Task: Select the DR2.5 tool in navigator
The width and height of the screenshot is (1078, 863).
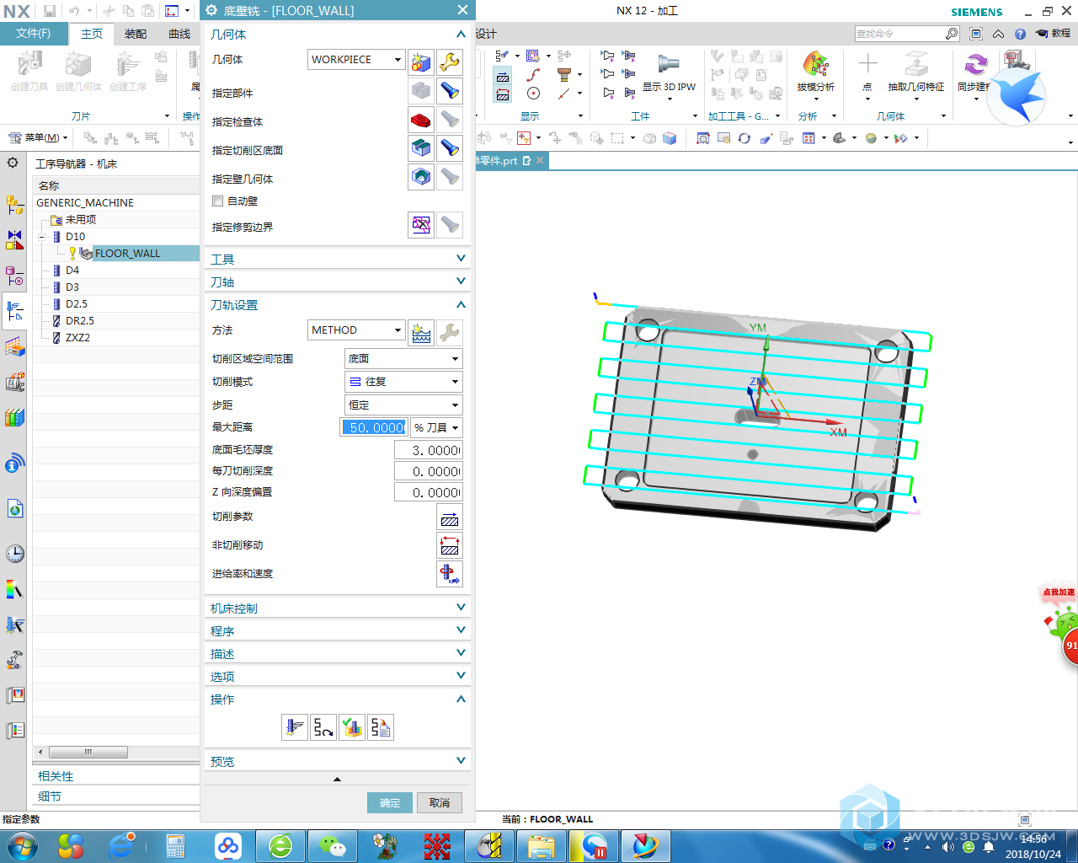Action: [80, 320]
